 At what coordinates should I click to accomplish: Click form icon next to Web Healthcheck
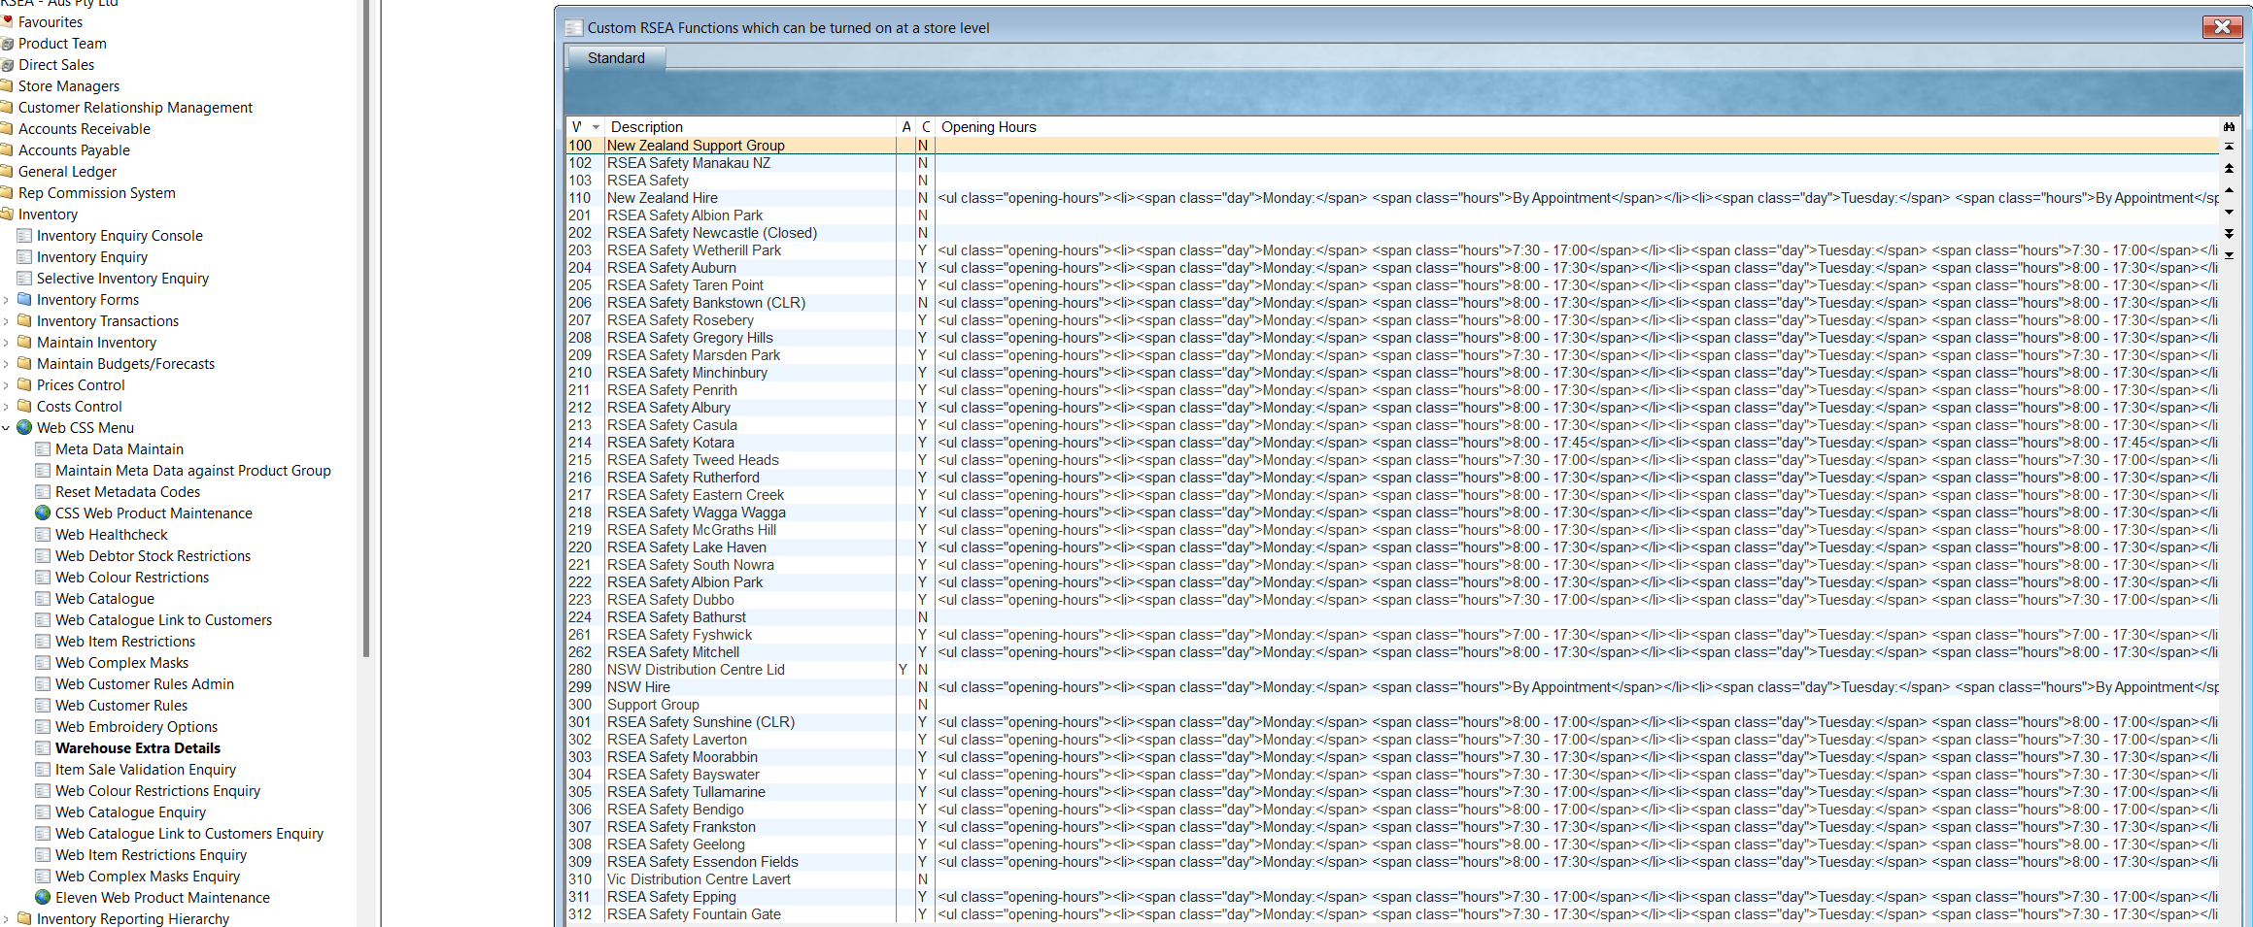point(43,534)
